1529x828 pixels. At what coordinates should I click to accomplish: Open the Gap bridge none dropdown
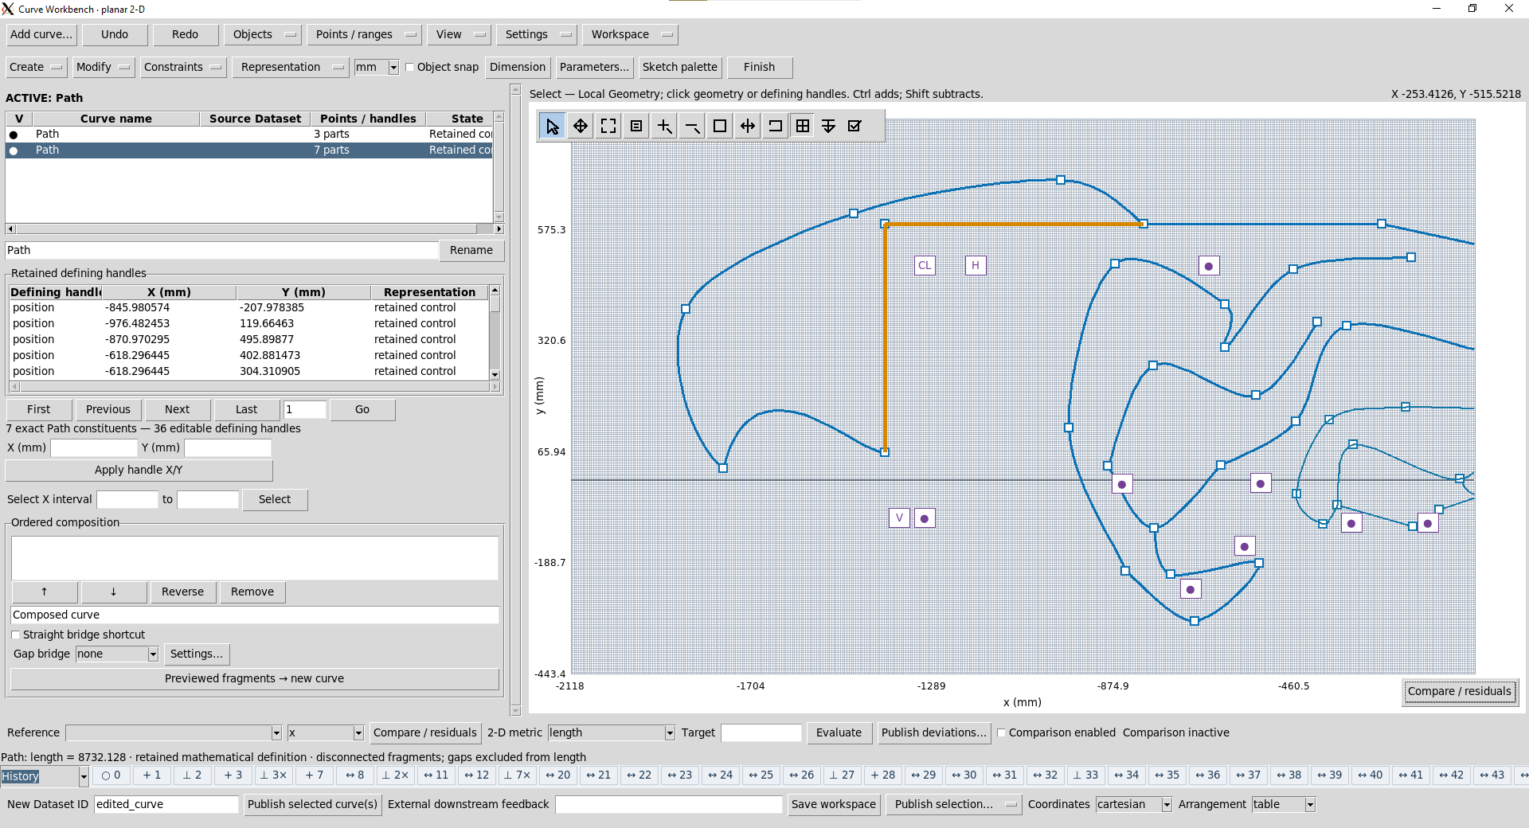153,654
